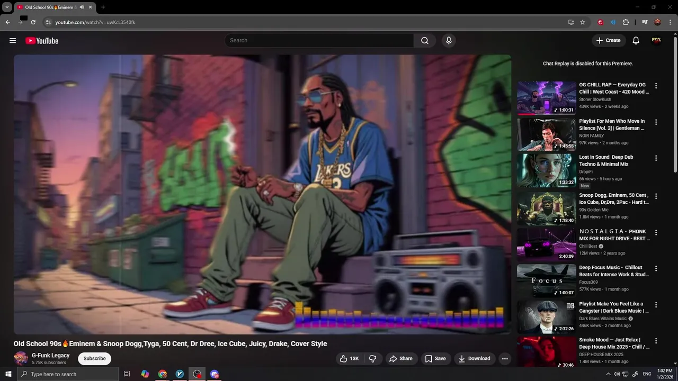
Task: Open browser media controls icon
Action: (x=645, y=22)
